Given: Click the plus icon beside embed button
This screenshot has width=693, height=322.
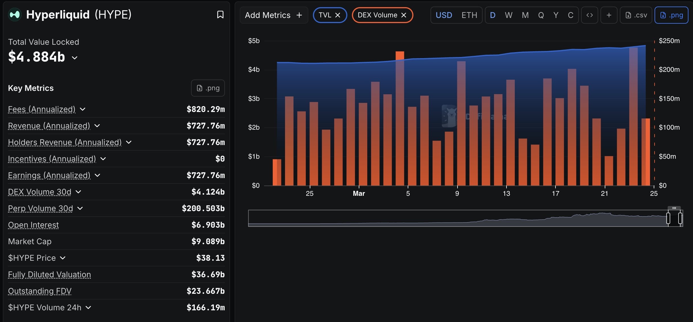Looking at the screenshot, I should (609, 15).
